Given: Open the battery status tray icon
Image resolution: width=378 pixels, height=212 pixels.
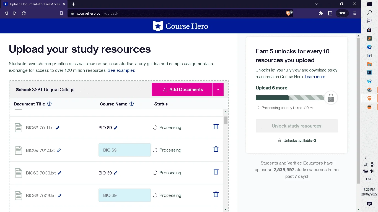Looking at the screenshot, I should coord(366,171).
